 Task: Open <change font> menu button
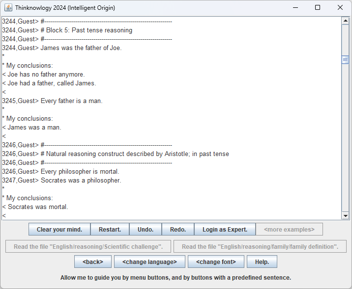pos(216,262)
